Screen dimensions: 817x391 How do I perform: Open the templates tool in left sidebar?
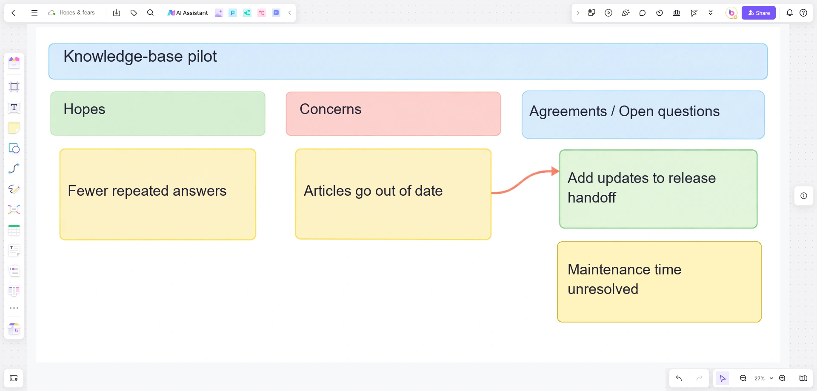14,63
